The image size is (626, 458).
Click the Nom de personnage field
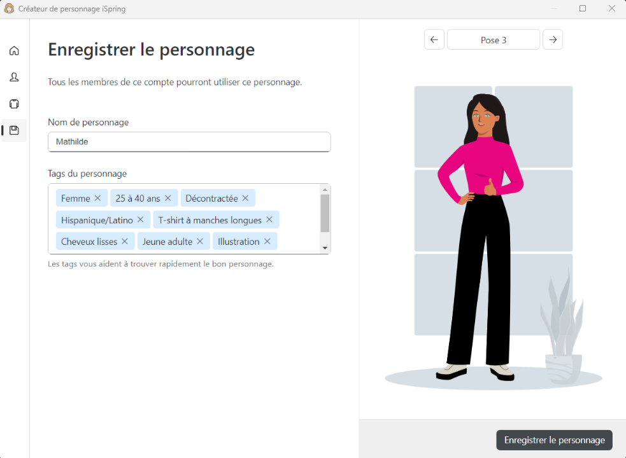point(189,142)
